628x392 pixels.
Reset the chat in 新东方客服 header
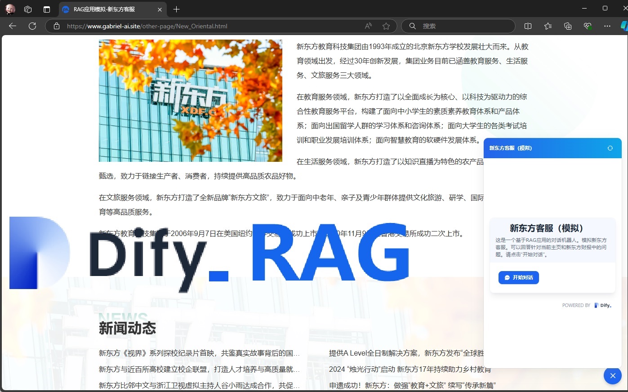[610, 148]
